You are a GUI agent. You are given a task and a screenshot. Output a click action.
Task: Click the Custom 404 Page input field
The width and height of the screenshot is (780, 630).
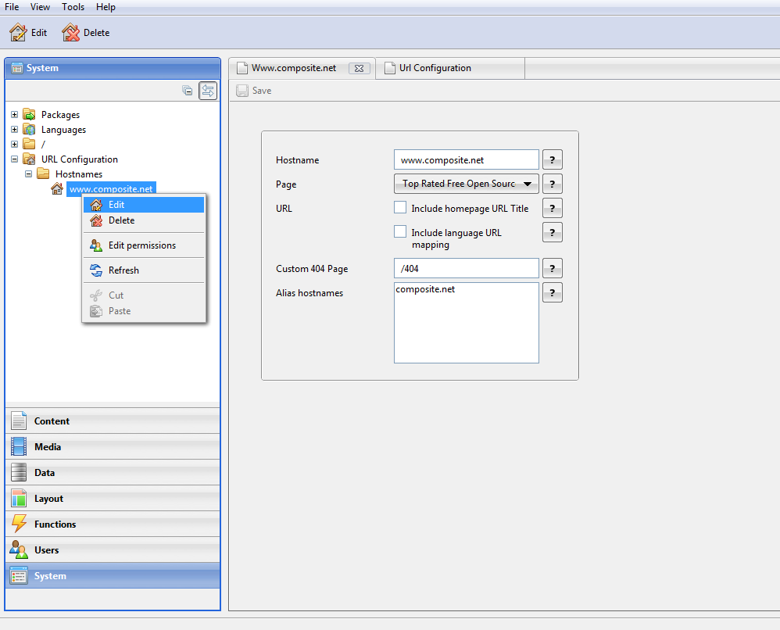click(x=466, y=269)
